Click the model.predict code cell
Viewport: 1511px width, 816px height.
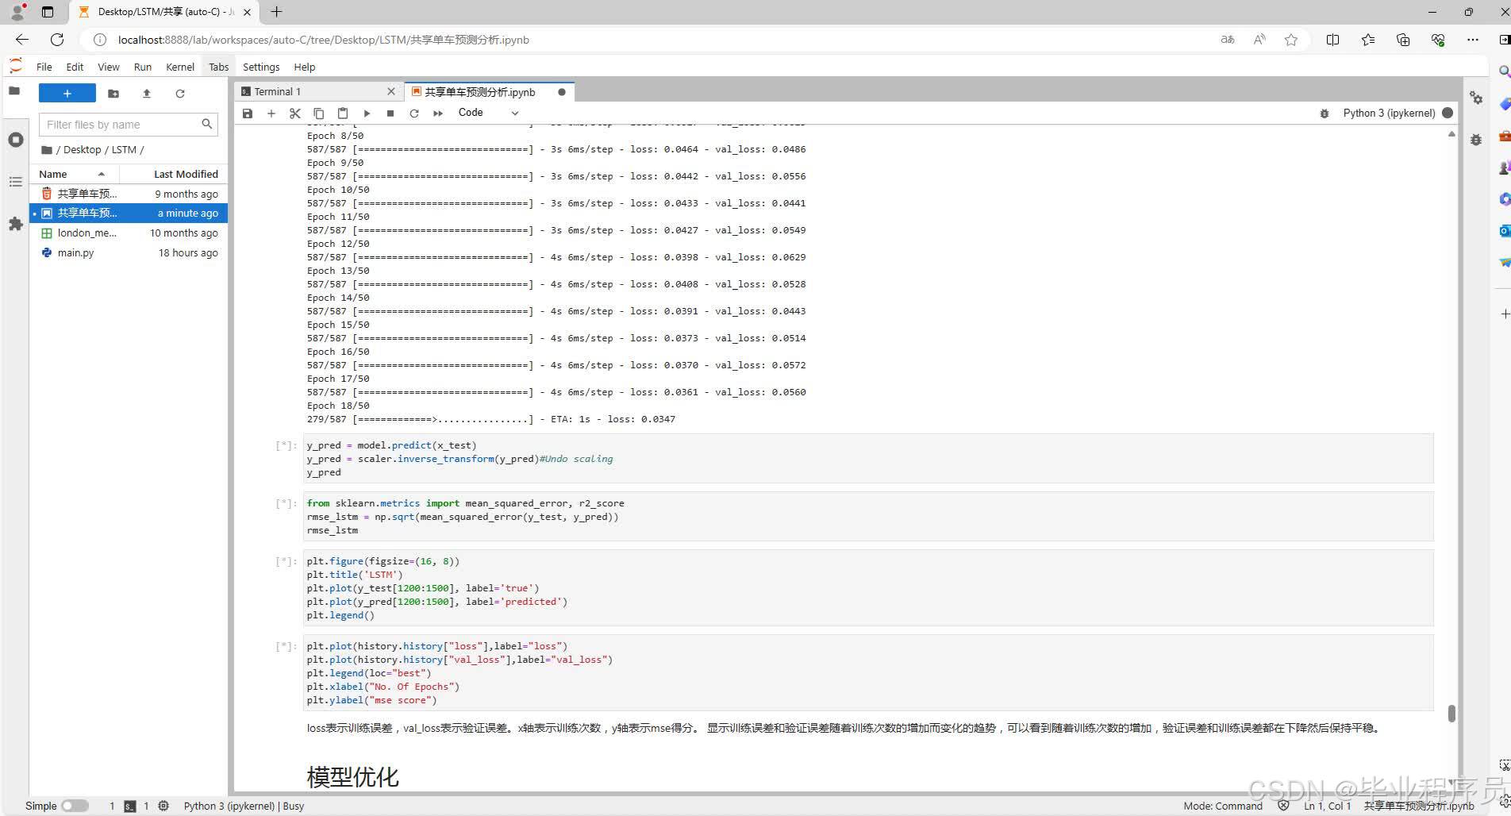point(868,459)
